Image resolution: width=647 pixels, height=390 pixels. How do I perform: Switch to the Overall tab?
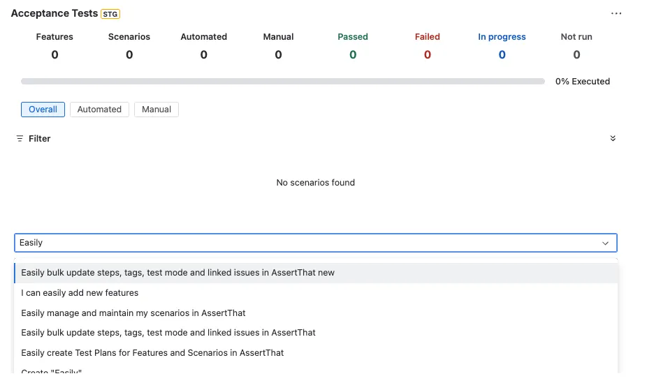coord(43,110)
